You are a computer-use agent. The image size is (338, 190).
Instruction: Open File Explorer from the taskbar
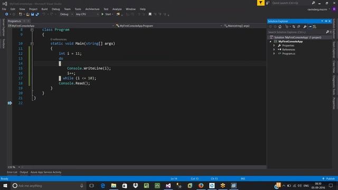pyautogui.click(x=114, y=186)
